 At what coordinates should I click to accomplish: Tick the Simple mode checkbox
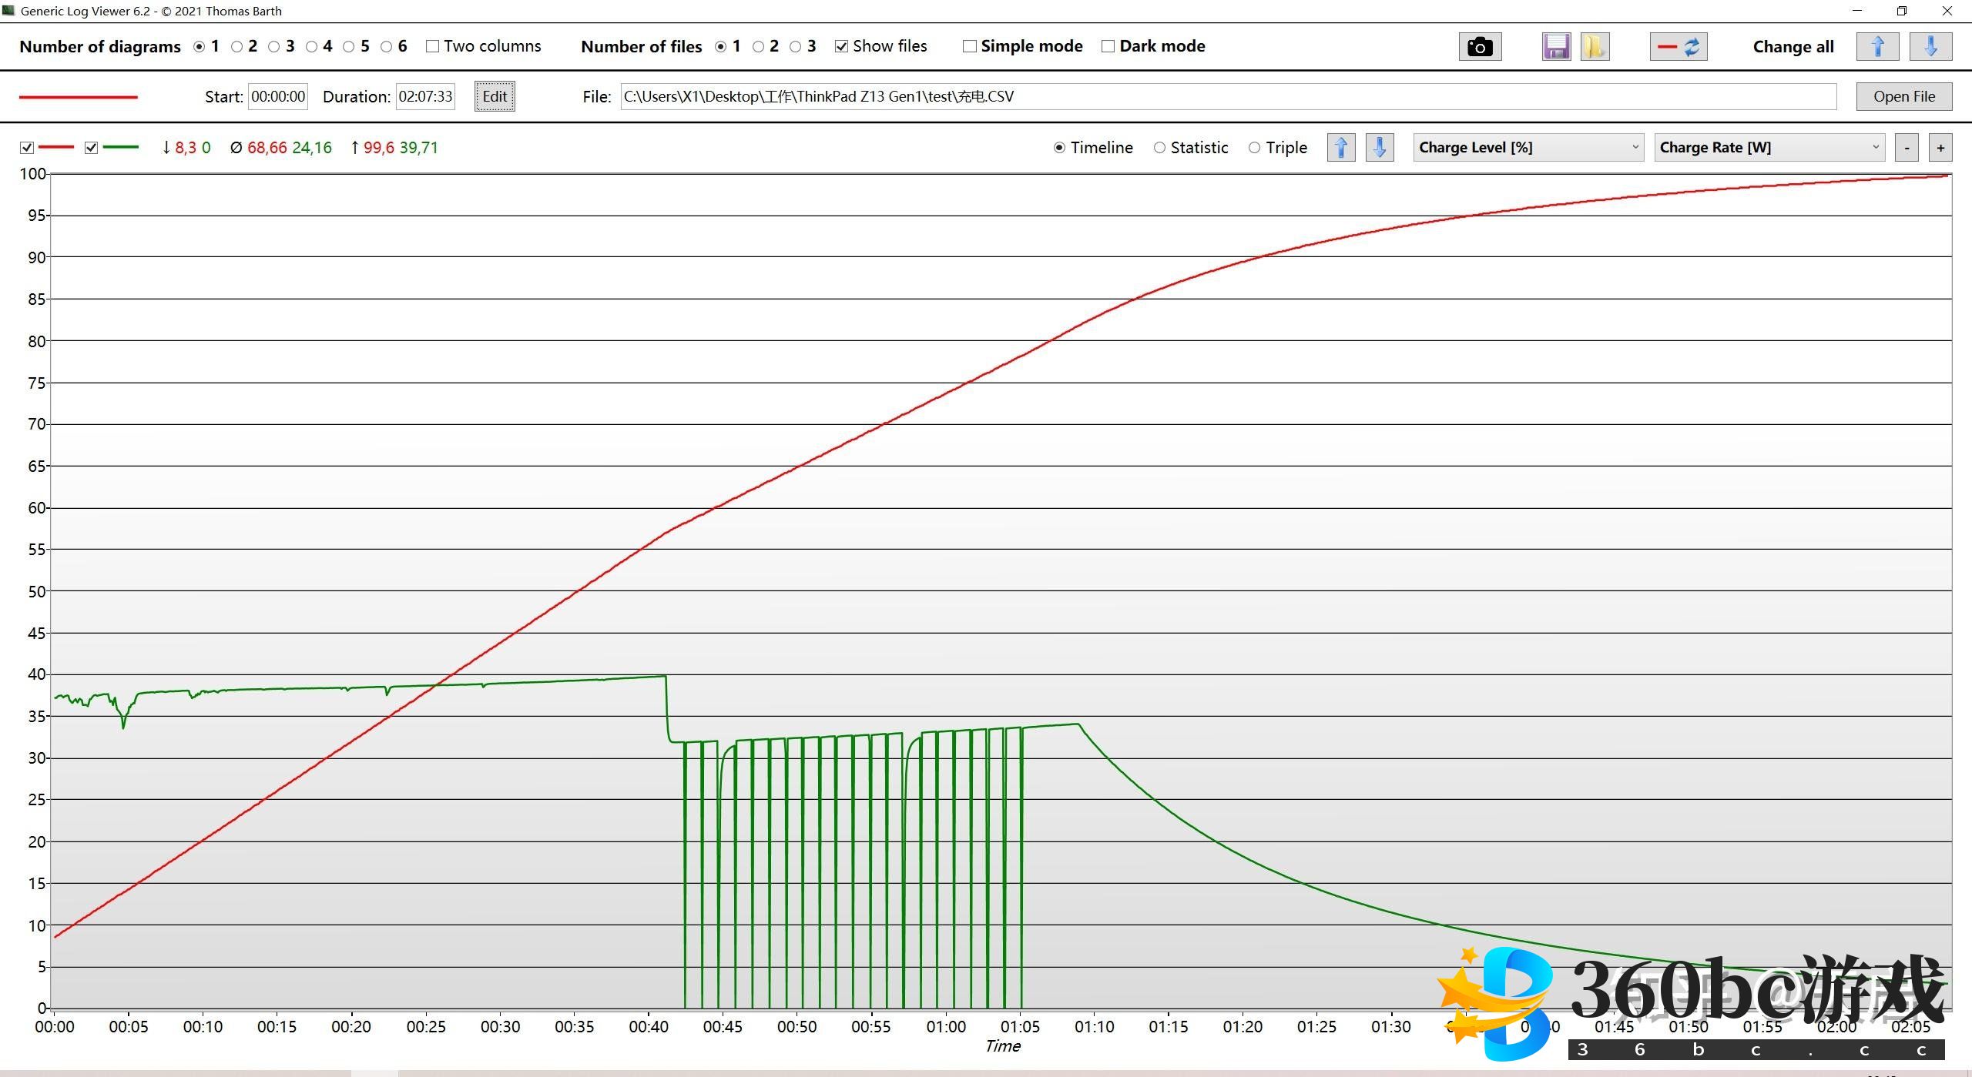[969, 46]
